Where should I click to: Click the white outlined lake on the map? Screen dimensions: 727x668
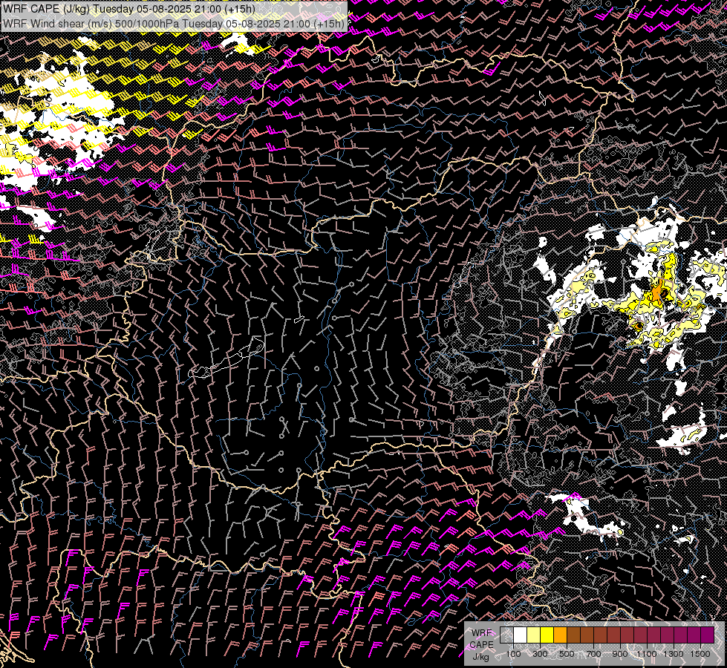coord(226,358)
